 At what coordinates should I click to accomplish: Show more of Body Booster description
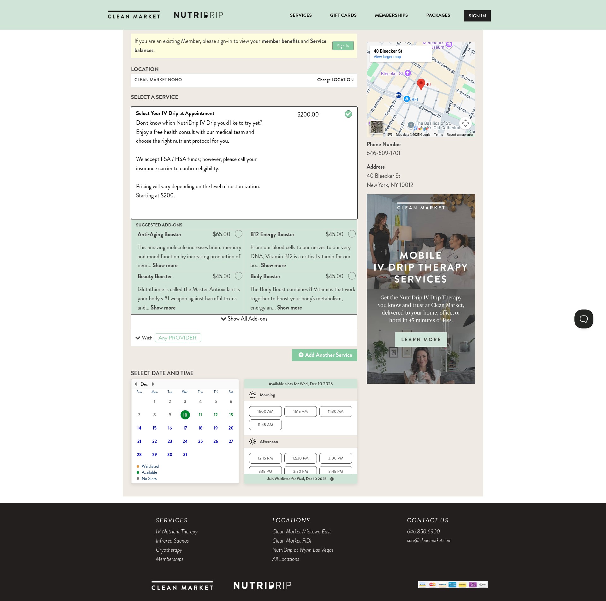click(x=289, y=308)
